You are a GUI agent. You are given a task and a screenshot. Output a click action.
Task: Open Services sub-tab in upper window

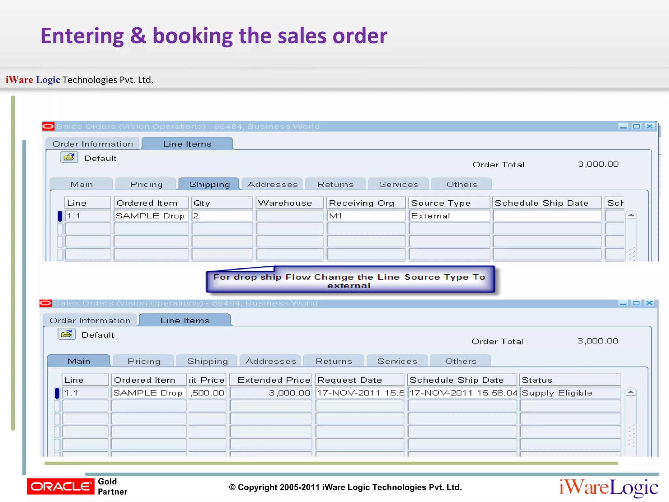click(x=399, y=184)
